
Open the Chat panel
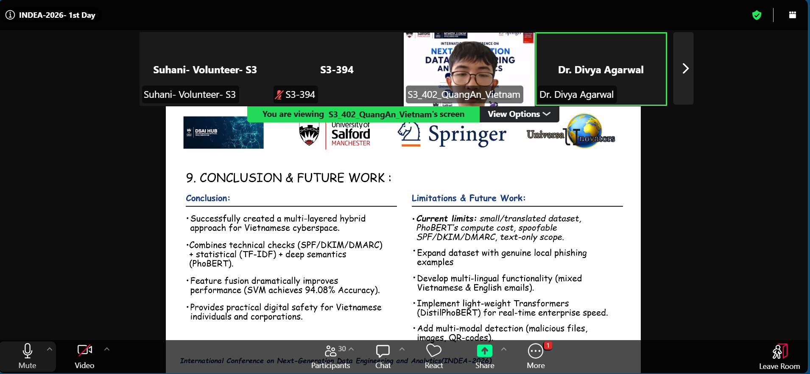click(x=383, y=356)
